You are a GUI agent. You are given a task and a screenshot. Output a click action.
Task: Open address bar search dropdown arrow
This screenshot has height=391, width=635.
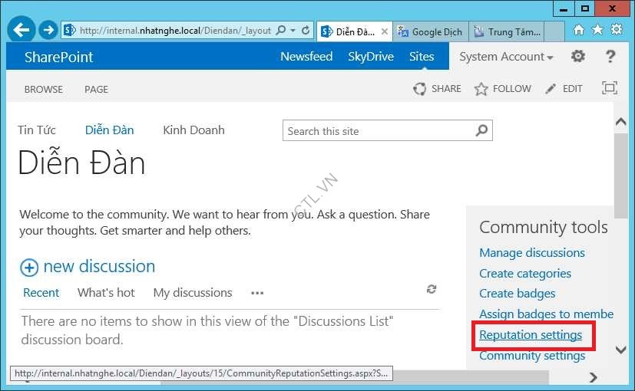pos(293,31)
